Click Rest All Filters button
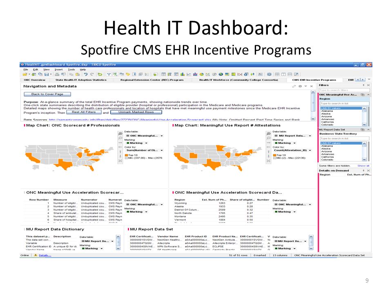This screenshot has width=392, height=294. 84,112
